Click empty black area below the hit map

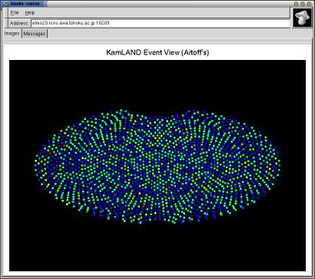157,248
